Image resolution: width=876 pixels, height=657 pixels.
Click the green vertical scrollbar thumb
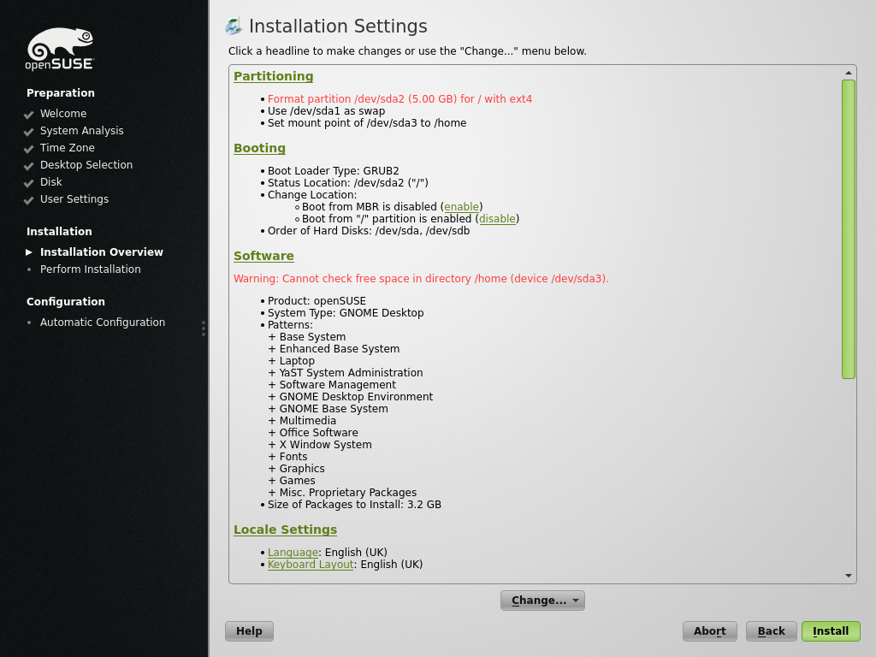point(848,229)
